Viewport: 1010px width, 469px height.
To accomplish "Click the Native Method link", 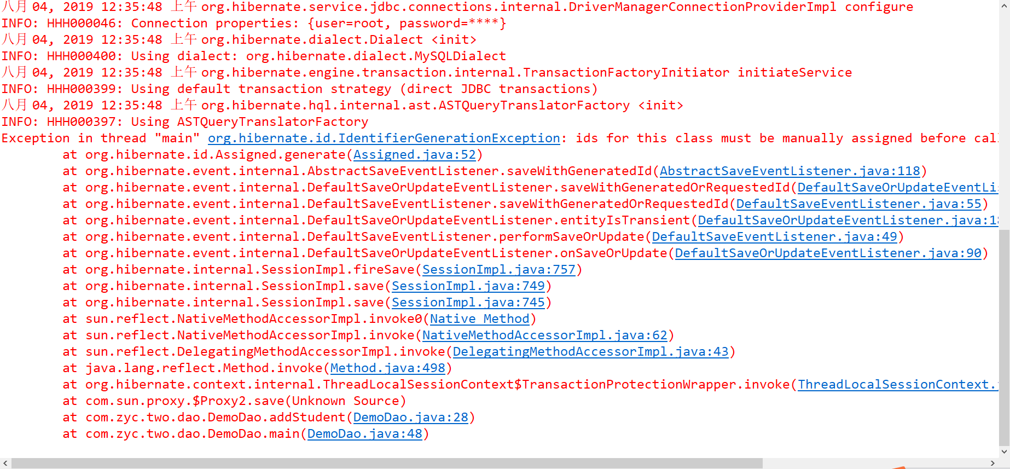I will tap(480, 319).
